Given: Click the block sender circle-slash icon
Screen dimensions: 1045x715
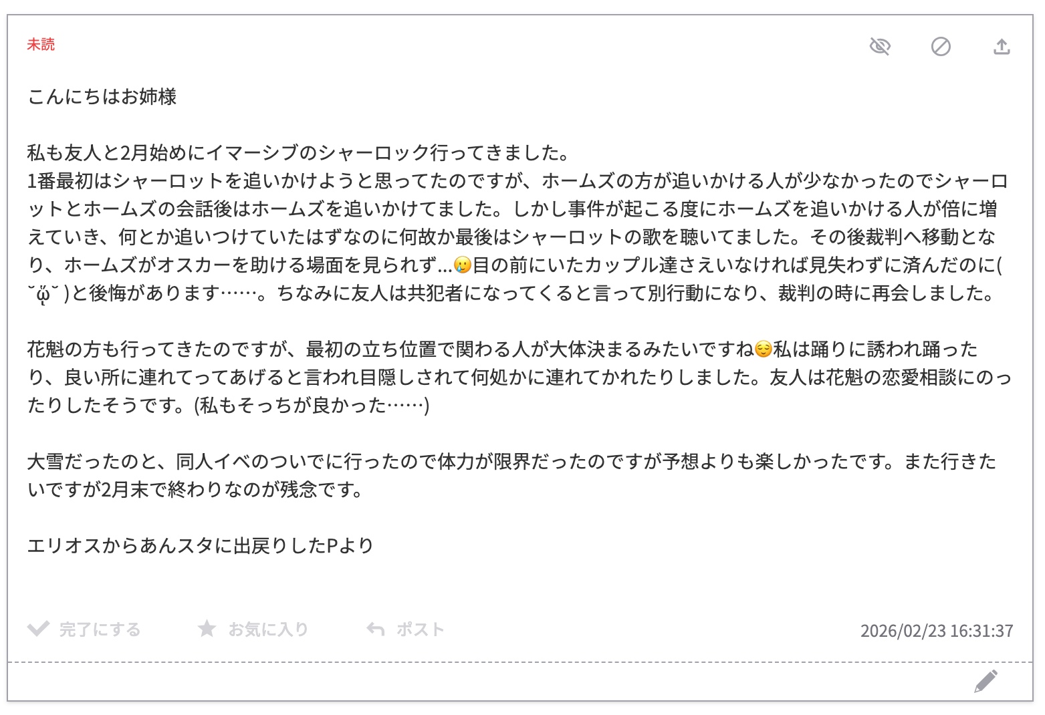Looking at the screenshot, I should 941,46.
